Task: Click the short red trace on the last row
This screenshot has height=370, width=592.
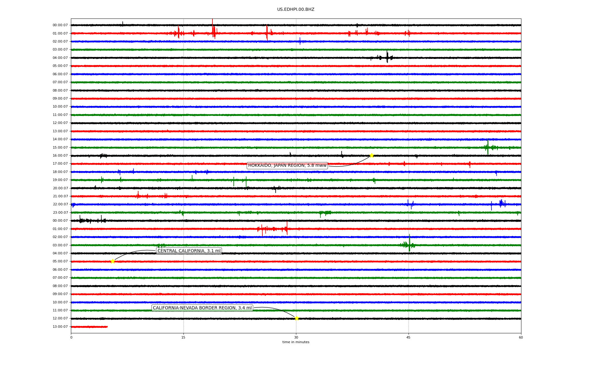Action: [89, 327]
